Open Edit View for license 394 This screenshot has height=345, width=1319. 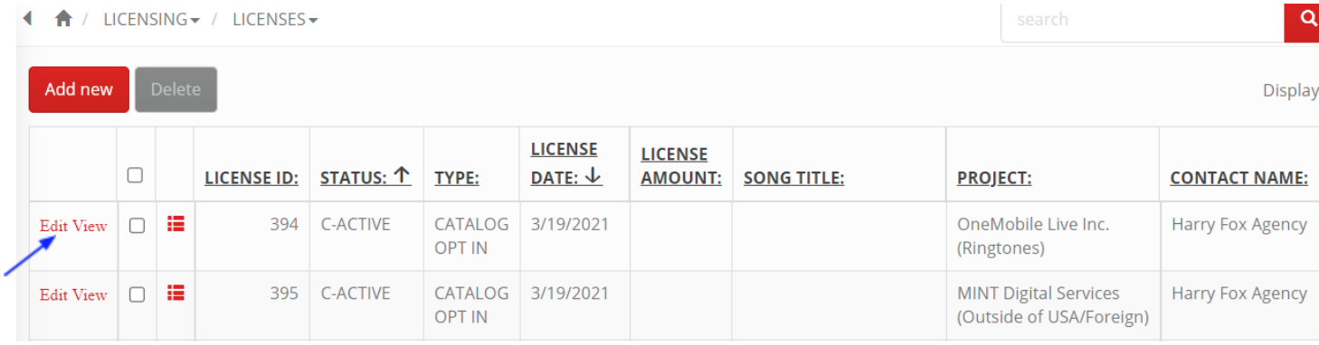pyautogui.click(x=73, y=226)
